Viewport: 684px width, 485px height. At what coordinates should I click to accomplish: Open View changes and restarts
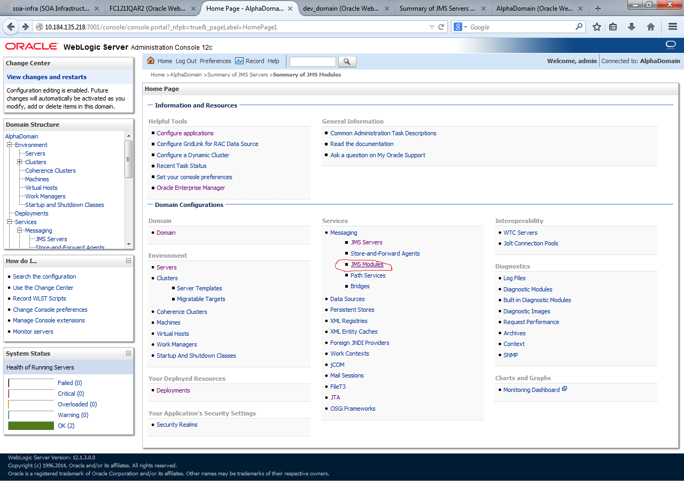pos(46,77)
